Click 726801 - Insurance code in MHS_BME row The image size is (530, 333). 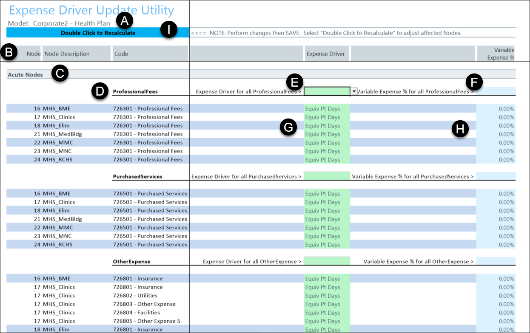138,278
